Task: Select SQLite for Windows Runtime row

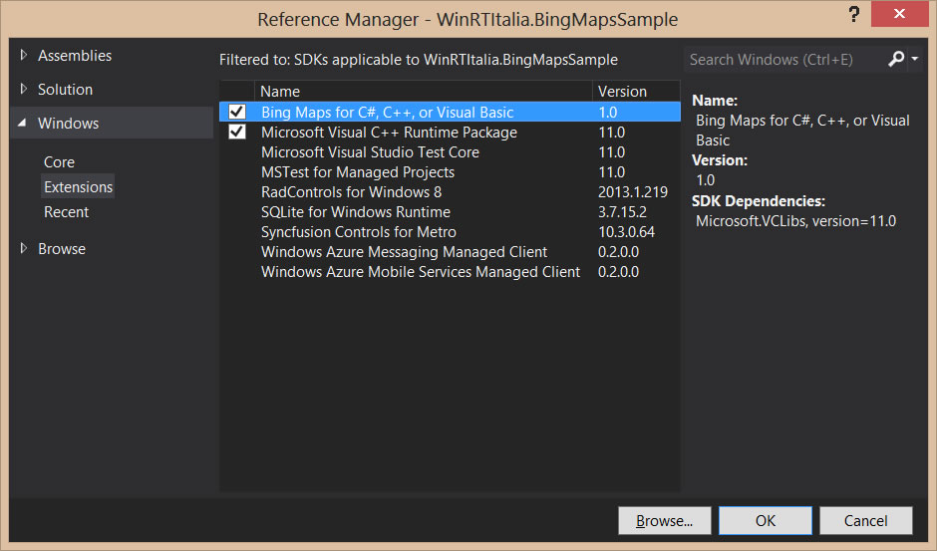Action: tap(450, 211)
